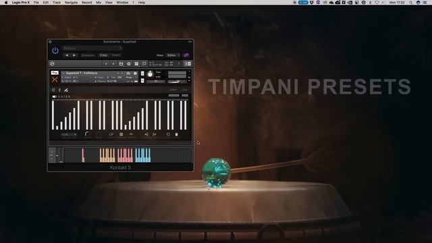Open the Record menu
Screen dimensions: 432x243
(87, 3)
